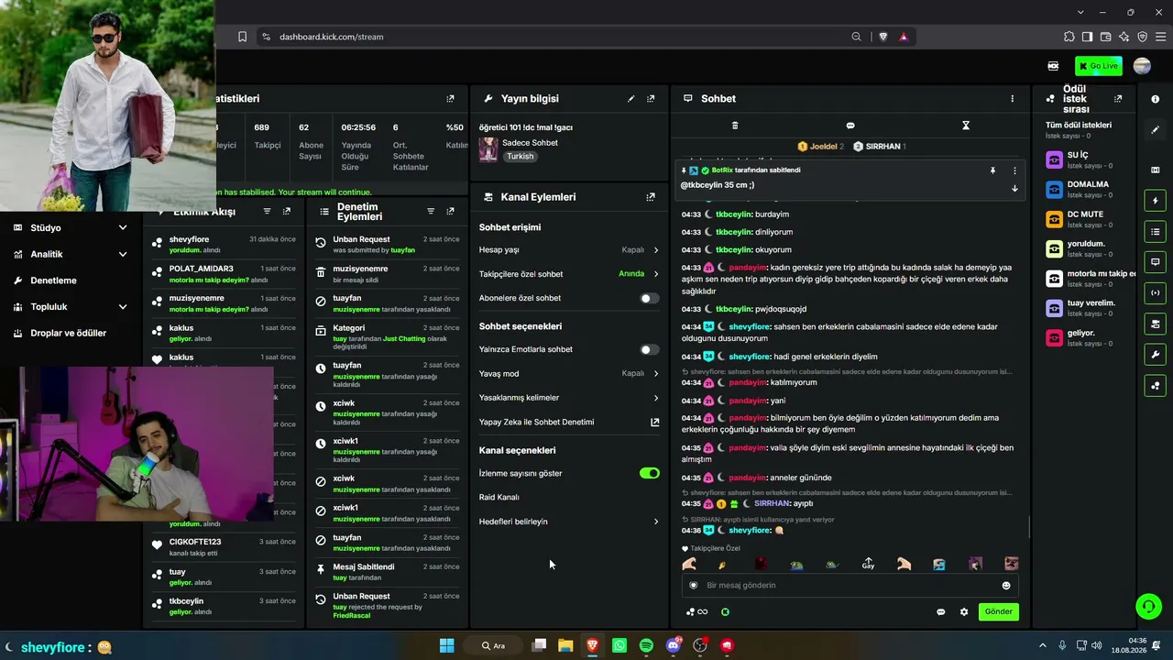Click the Gönder send button
The width and height of the screenshot is (1173, 660).
pyautogui.click(x=998, y=611)
